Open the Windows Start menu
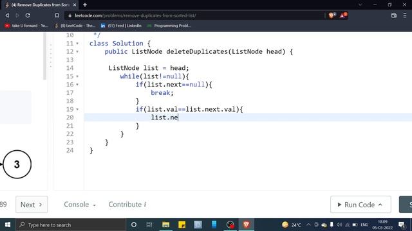 (8, 225)
